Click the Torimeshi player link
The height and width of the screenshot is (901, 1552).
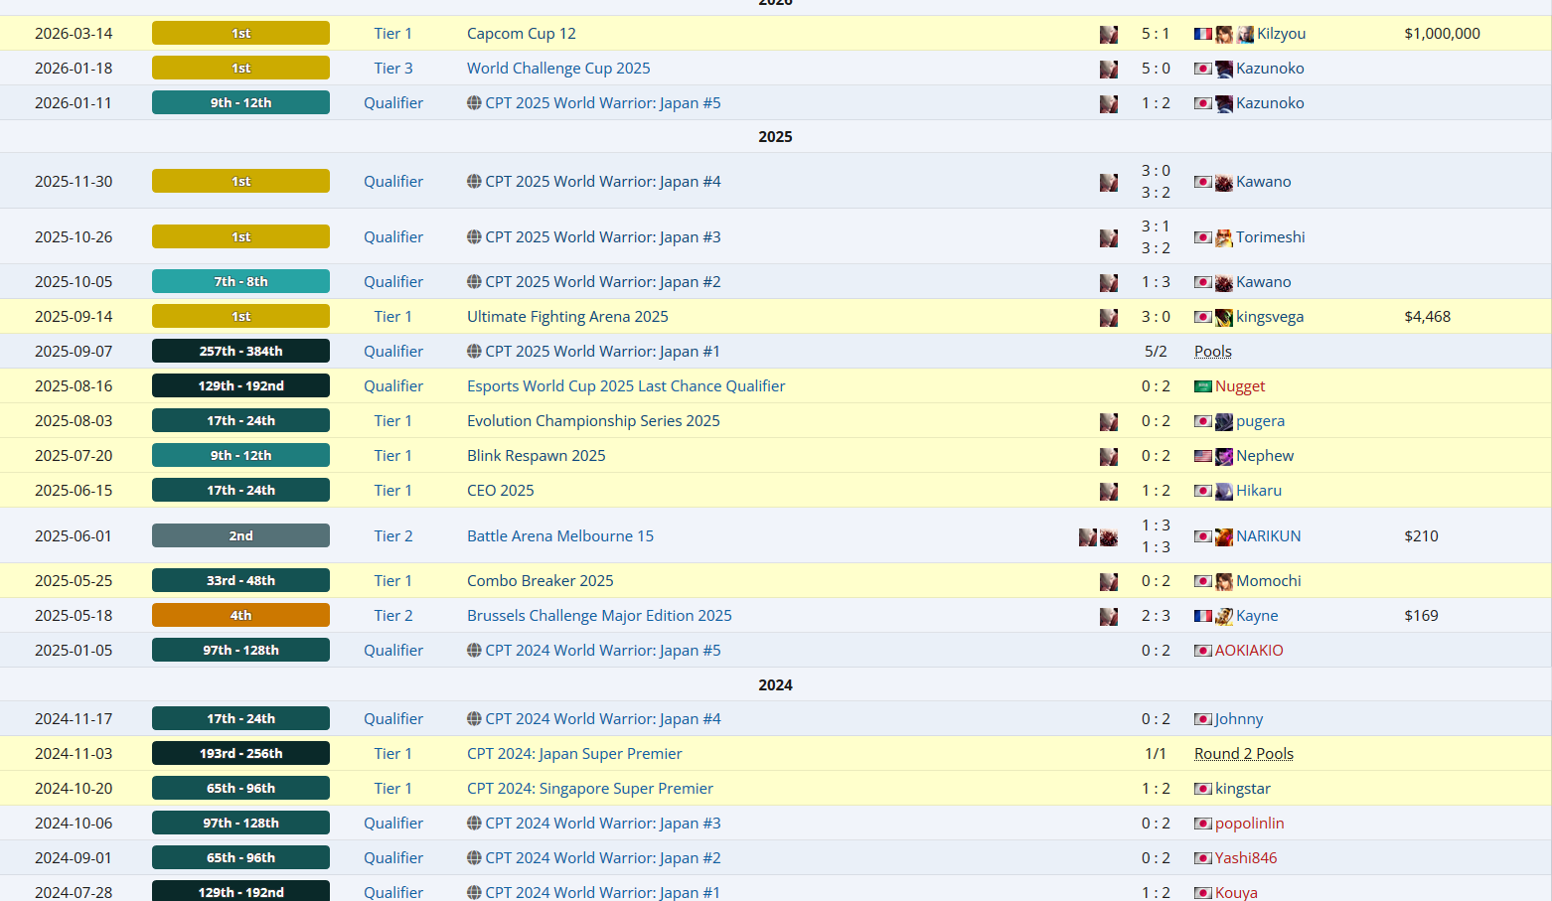pos(1271,237)
